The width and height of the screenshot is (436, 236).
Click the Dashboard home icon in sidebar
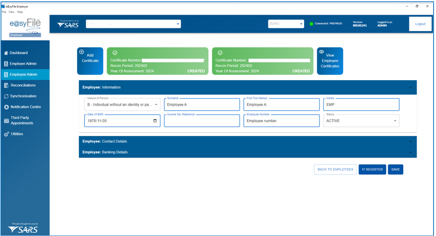tap(6, 53)
